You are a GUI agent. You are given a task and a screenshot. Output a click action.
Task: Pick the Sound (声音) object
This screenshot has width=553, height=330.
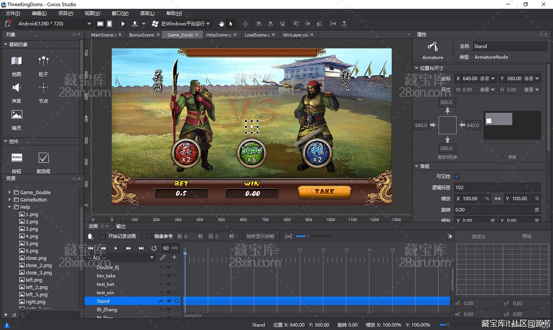[17, 92]
